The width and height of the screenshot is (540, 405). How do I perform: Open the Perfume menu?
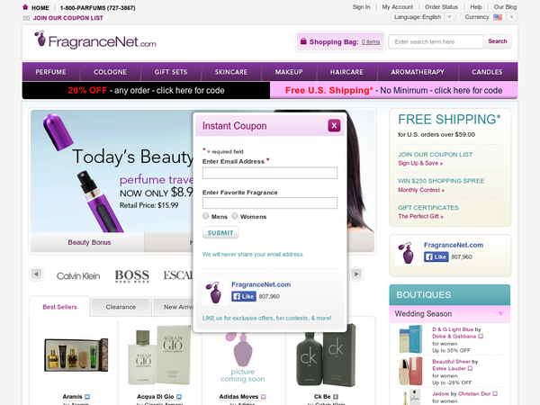(x=50, y=72)
